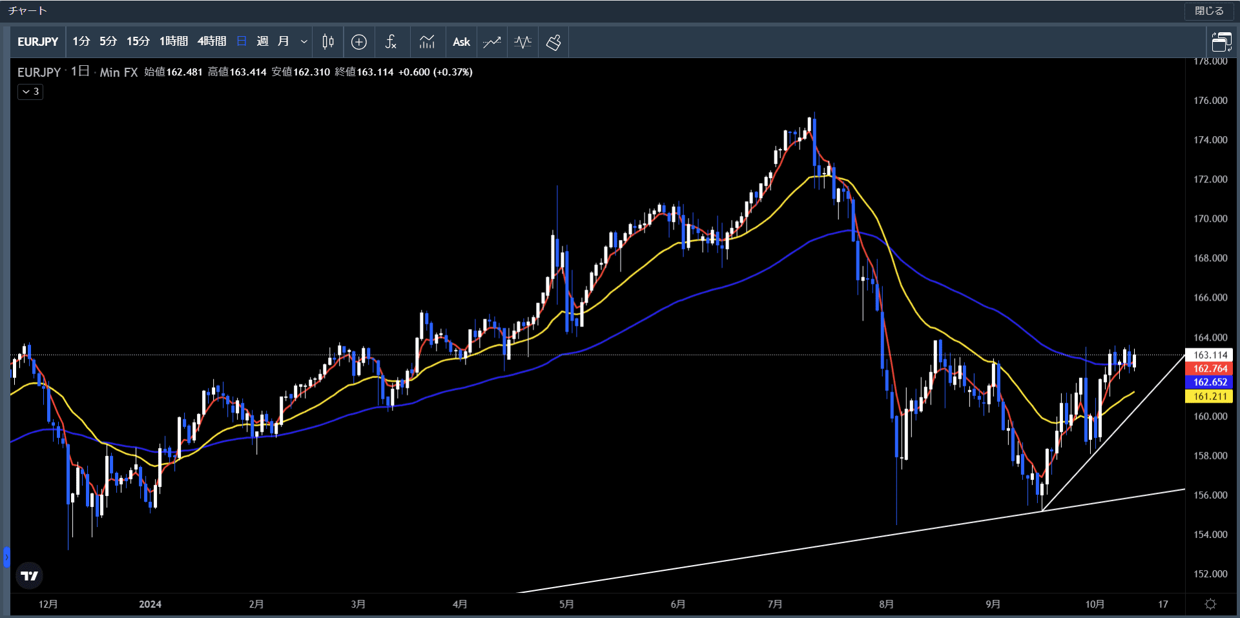Click the compare/add symbol plus icon
This screenshot has width=1240, height=618.
[359, 42]
